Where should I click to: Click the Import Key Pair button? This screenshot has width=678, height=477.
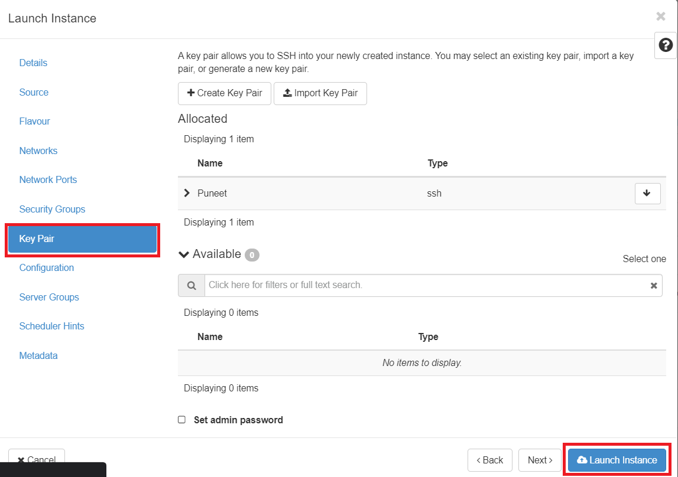[x=320, y=93]
